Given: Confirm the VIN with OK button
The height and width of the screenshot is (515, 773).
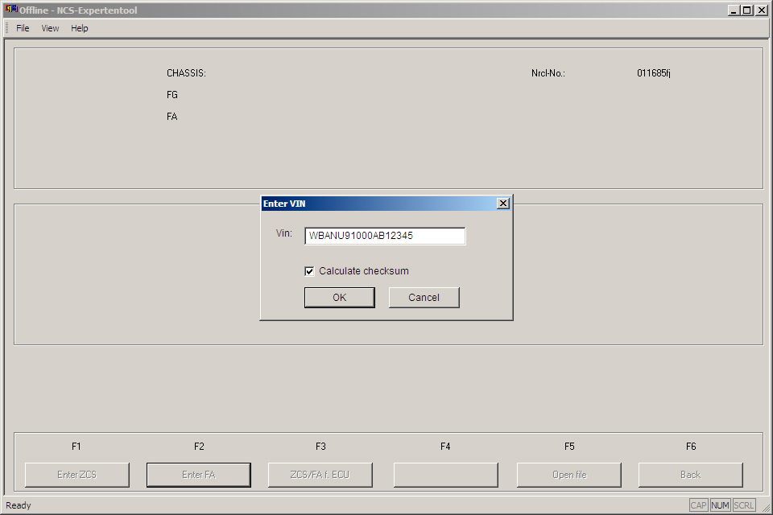Looking at the screenshot, I should [340, 298].
